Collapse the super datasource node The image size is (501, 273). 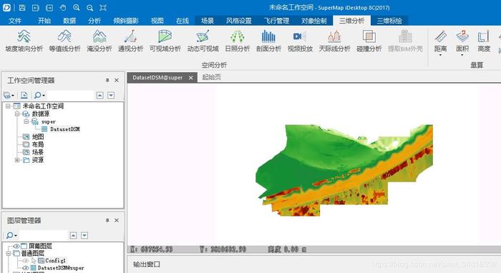[26, 121]
